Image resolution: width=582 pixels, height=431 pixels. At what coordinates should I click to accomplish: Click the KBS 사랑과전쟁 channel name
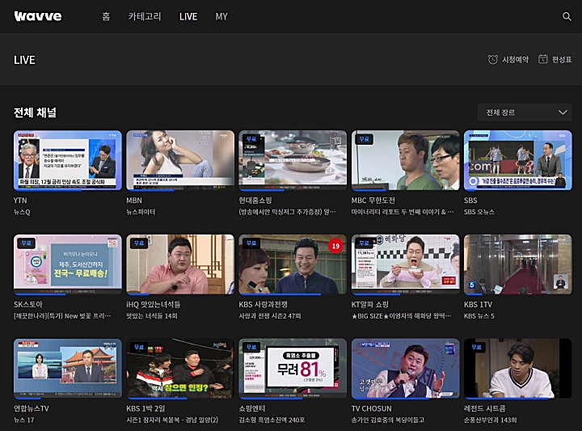(x=264, y=304)
